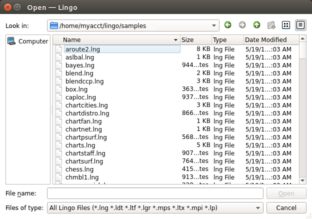
Task: Go forward with the grey right arrow
Action: (x=242, y=25)
